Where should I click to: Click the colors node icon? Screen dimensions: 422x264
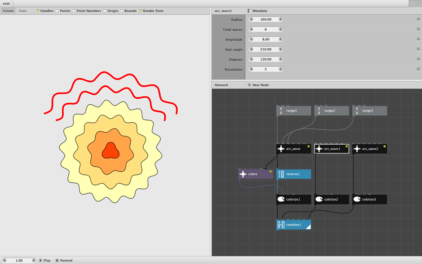coord(243,174)
